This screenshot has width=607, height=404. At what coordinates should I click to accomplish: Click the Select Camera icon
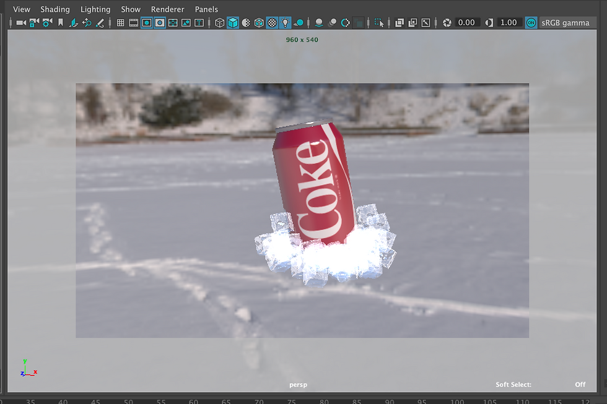click(x=21, y=23)
